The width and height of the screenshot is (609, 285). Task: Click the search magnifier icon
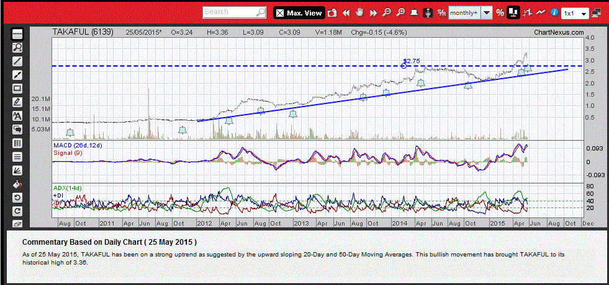point(261,12)
